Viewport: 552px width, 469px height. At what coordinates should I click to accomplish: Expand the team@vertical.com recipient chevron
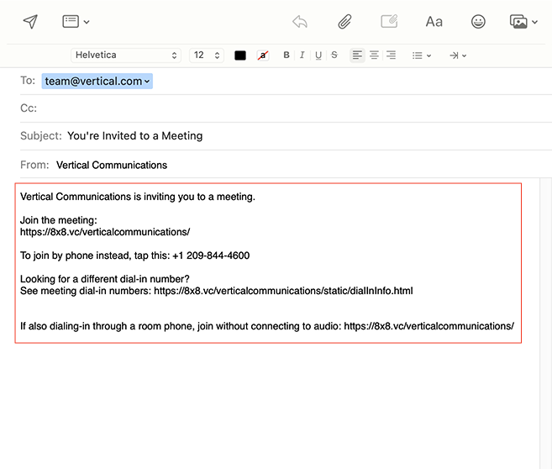coord(147,82)
